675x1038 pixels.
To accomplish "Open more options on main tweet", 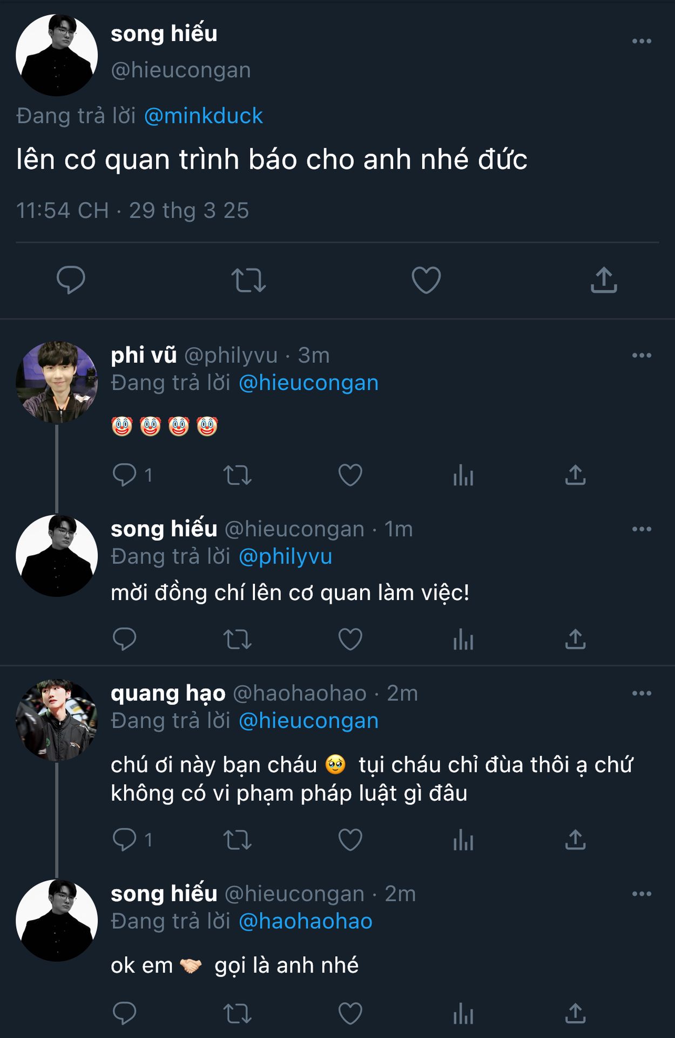I will click(642, 42).
